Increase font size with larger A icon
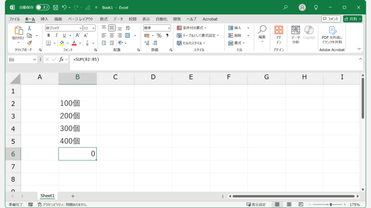Viewport: 371px width, 208px height. (78, 35)
